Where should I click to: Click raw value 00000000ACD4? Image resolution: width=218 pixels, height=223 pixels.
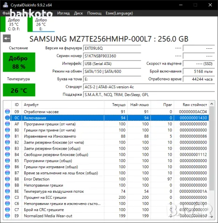click(x=193, y=111)
